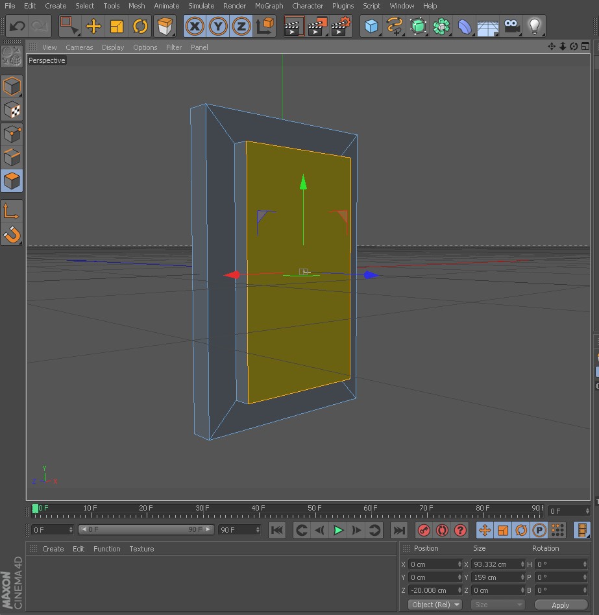Viewport: 599px width, 615px height.
Task: Render to Picture Viewer
Action: click(317, 27)
